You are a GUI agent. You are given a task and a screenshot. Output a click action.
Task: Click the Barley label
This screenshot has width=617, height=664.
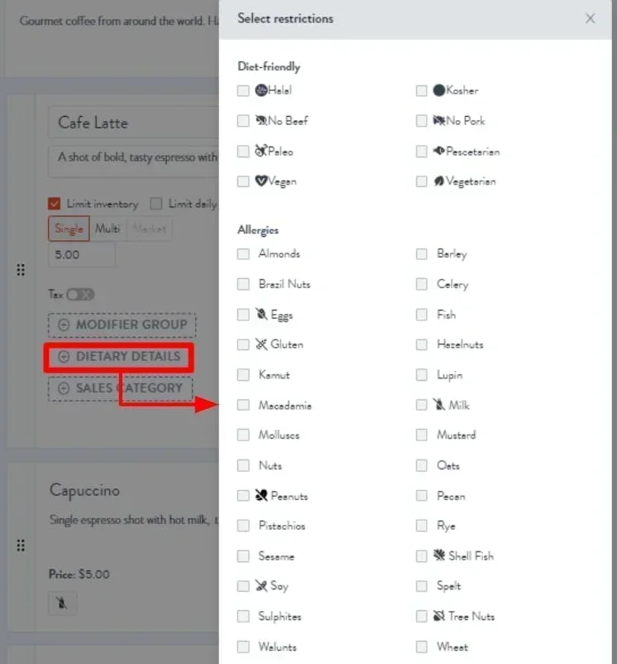click(452, 254)
